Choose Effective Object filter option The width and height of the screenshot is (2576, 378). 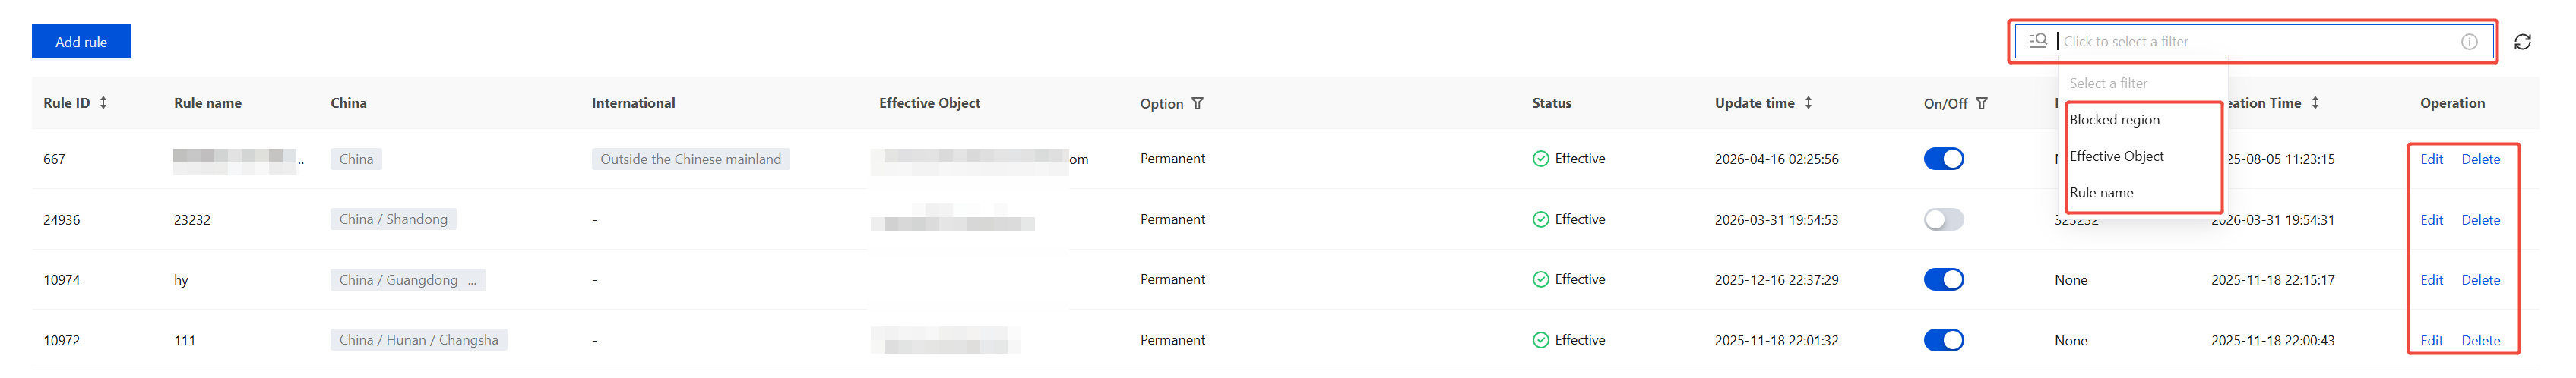[2116, 156]
